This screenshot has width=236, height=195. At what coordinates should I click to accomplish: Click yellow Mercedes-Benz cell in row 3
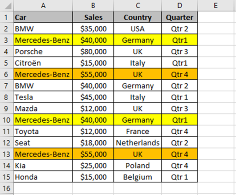[x=43, y=40]
